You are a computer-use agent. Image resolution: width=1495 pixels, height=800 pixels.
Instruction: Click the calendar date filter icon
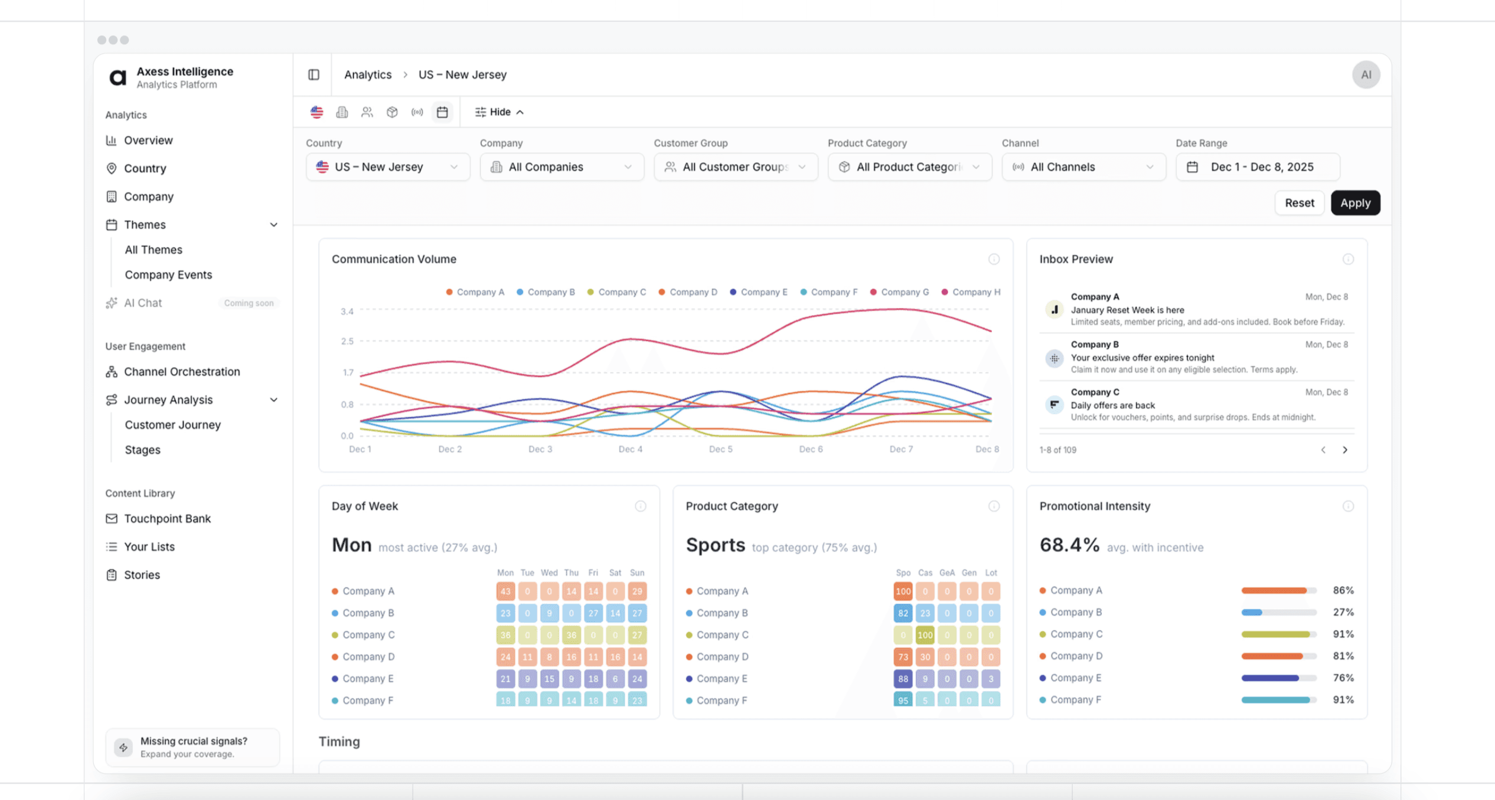pos(442,112)
